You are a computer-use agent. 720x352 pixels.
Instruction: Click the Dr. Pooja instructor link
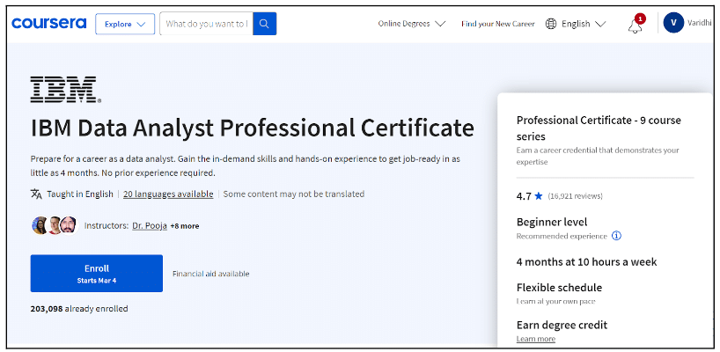(150, 226)
